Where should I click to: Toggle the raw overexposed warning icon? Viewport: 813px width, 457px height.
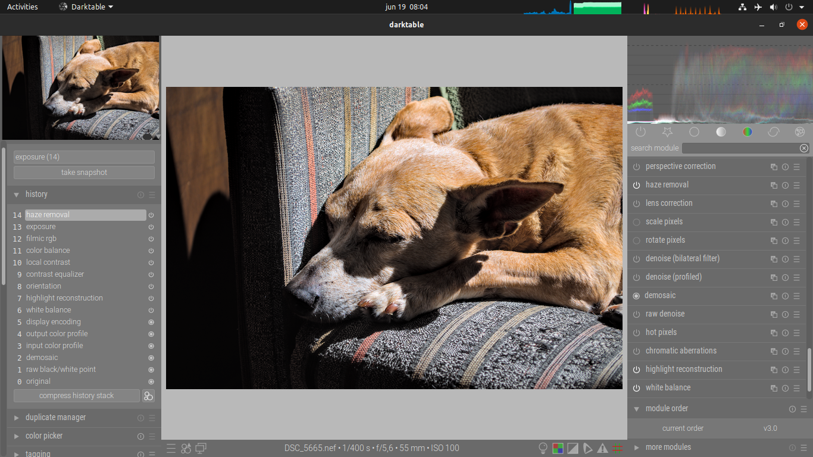558,448
